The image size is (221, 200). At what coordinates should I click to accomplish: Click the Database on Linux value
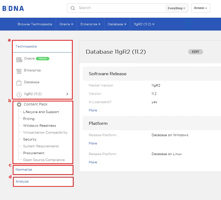[x=167, y=154]
